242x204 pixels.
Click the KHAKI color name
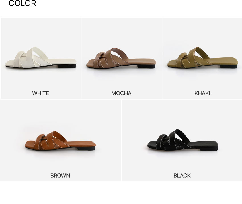pyautogui.click(x=202, y=93)
